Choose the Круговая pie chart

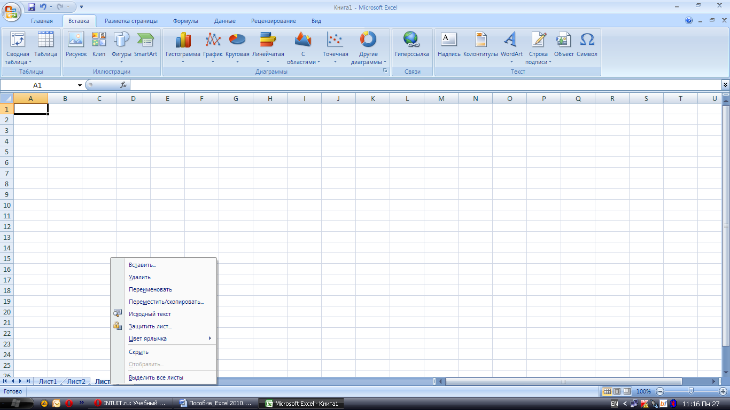point(237,48)
